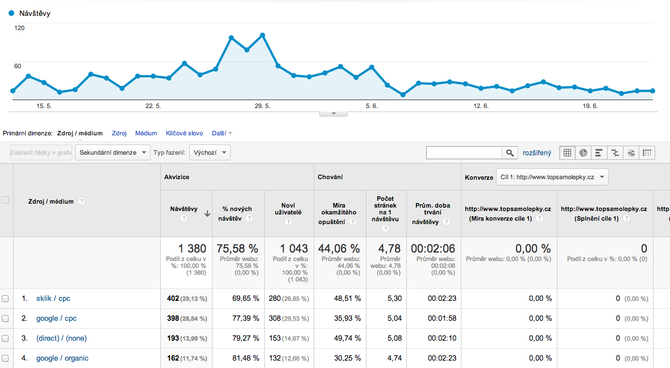Image resolution: width=670 pixels, height=368 pixels.
Task: Toggle the select-all checkbox in table header
Action: (5, 200)
